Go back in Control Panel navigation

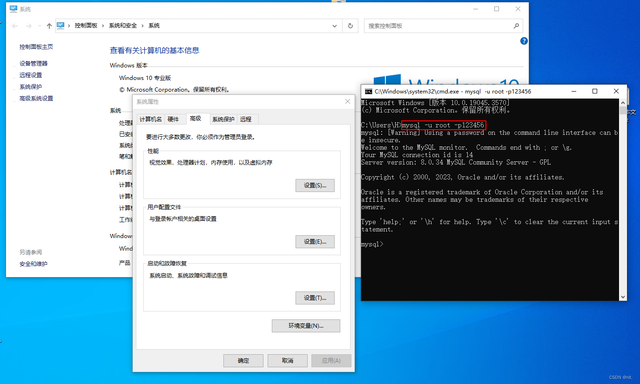15,26
